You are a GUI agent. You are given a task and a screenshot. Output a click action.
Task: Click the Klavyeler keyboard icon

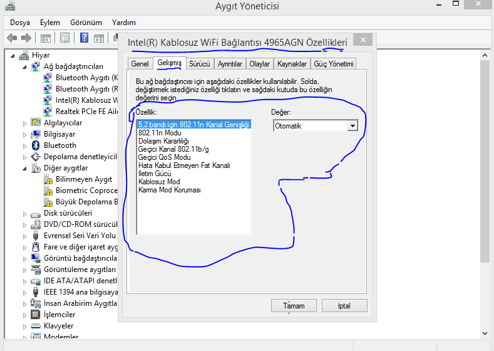click(x=36, y=326)
